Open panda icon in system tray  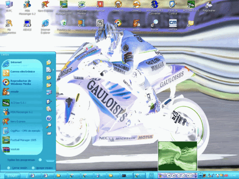218,176
